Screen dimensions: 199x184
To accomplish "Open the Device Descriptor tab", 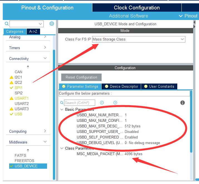I will pyautogui.click(x=121, y=86).
